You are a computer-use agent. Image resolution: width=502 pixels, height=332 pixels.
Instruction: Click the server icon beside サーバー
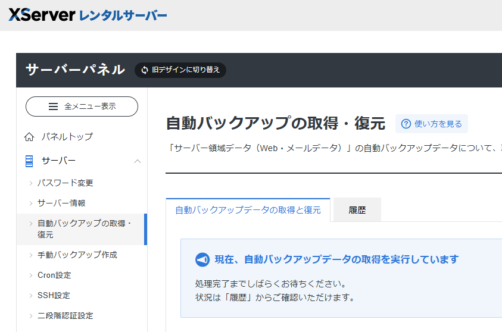(x=29, y=161)
